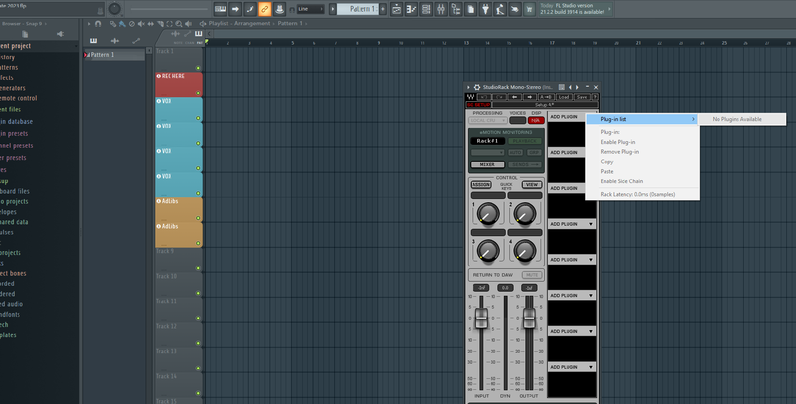Select the Slip tool in playlist toolbar
796x404 pixels.
(x=151, y=23)
